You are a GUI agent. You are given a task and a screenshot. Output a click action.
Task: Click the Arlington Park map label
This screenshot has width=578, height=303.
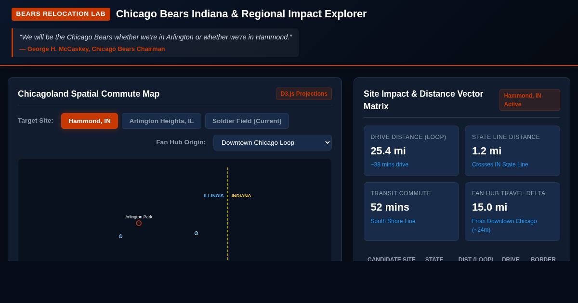tap(139, 217)
